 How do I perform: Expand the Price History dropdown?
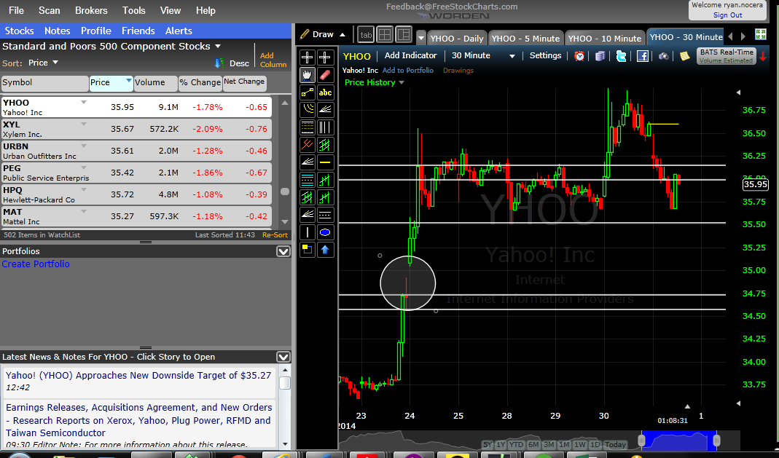tap(375, 83)
